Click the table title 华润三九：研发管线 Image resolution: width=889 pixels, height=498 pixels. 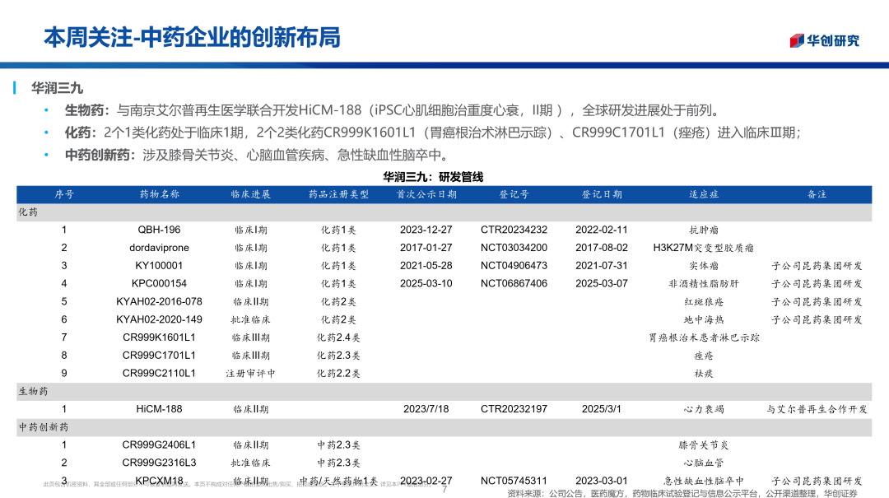coord(433,177)
